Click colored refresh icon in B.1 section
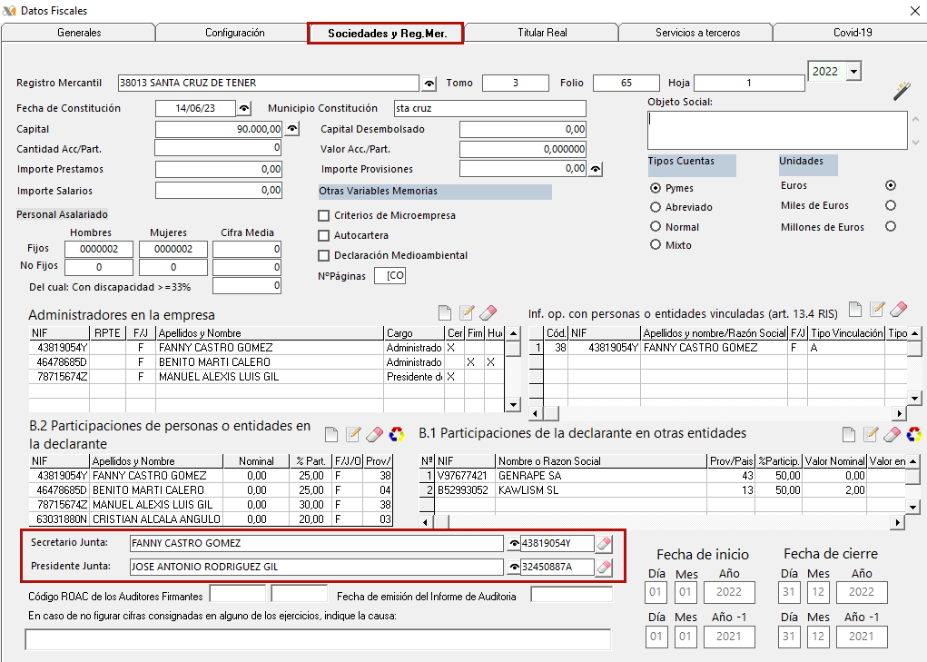This screenshot has height=662, width=927. click(914, 434)
